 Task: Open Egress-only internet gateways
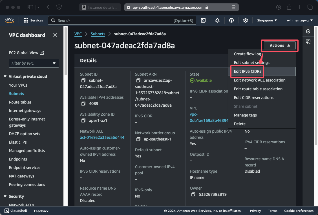tap(27, 122)
